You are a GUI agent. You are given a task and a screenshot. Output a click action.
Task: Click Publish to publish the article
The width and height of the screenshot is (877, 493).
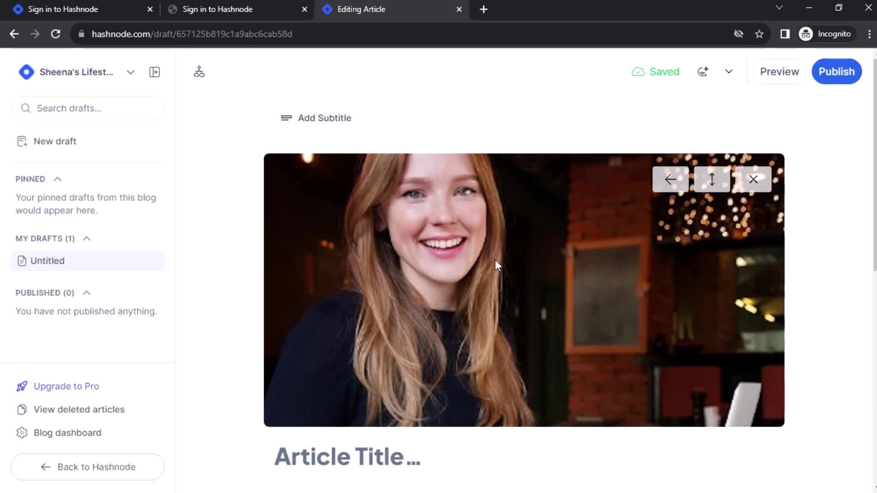pos(837,71)
